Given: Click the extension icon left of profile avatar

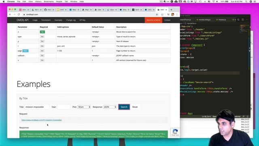Looking at the screenshot, I should pos(168,15).
